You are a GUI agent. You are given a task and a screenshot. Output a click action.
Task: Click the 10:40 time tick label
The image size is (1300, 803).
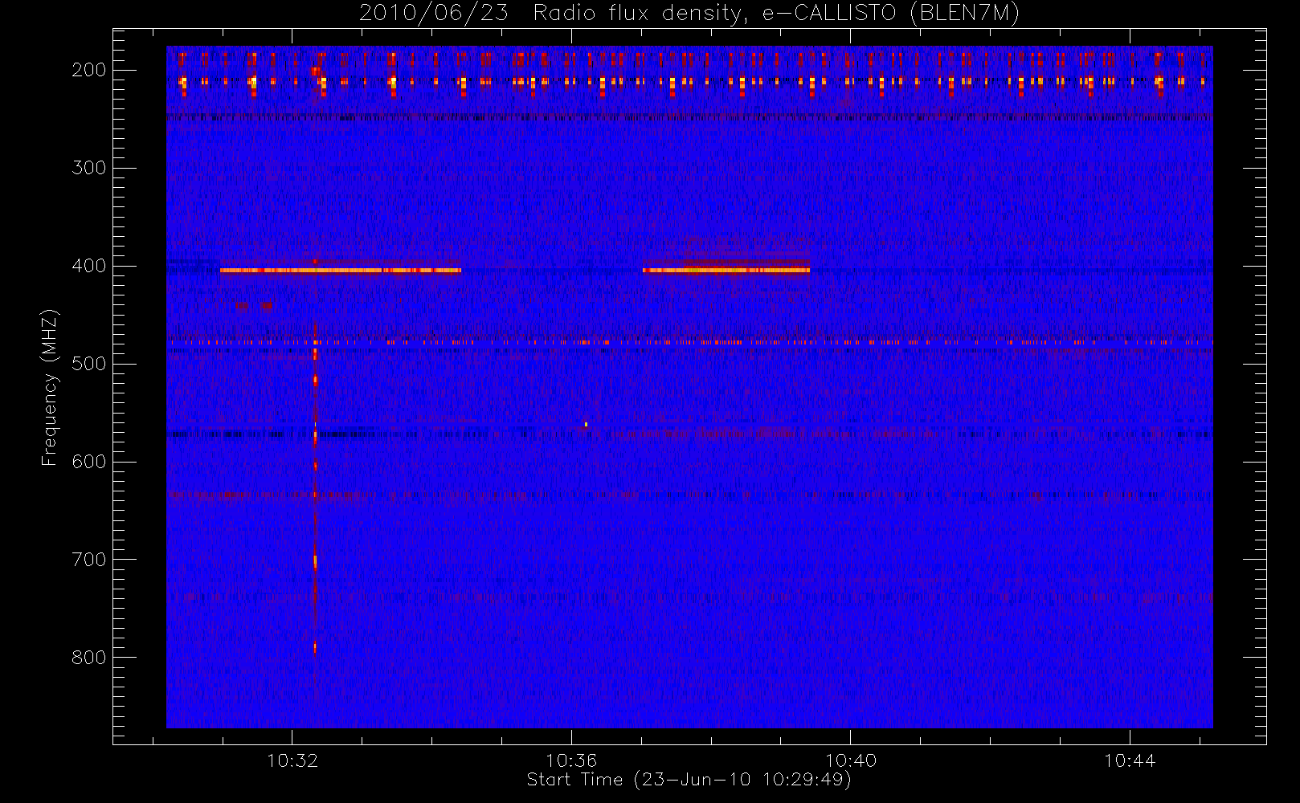point(851,760)
